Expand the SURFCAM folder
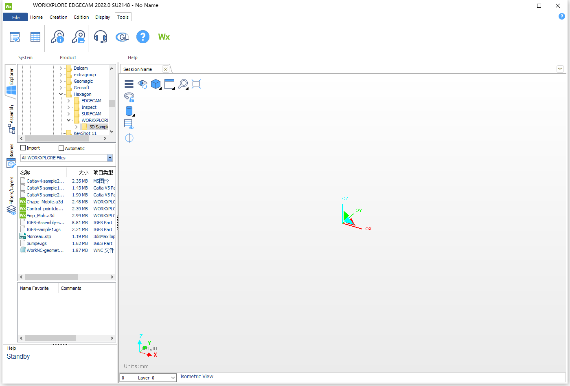The width and height of the screenshot is (570, 386). [68, 114]
